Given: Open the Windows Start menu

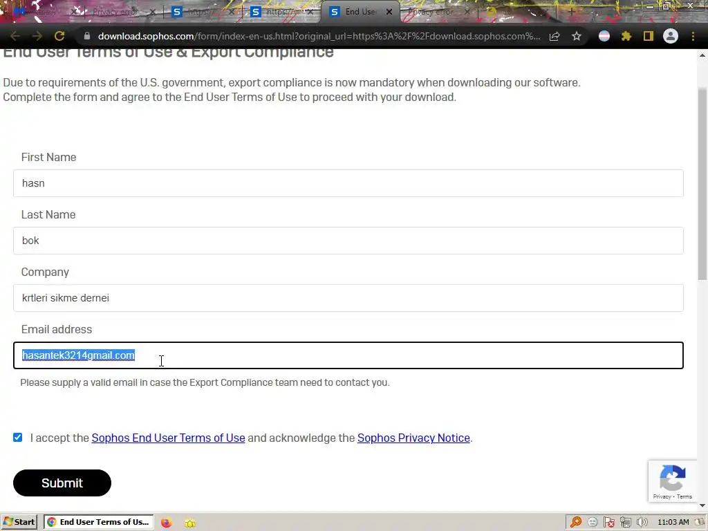Looking at the screenshot, I should 19,522.
